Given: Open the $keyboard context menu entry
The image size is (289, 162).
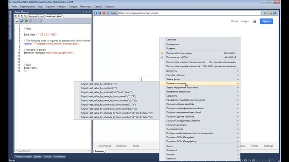Looking at the screenshot, I should [200, 150].
